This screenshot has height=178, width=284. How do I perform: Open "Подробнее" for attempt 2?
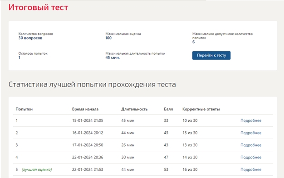pyautogui.click(x=251, y=133)
